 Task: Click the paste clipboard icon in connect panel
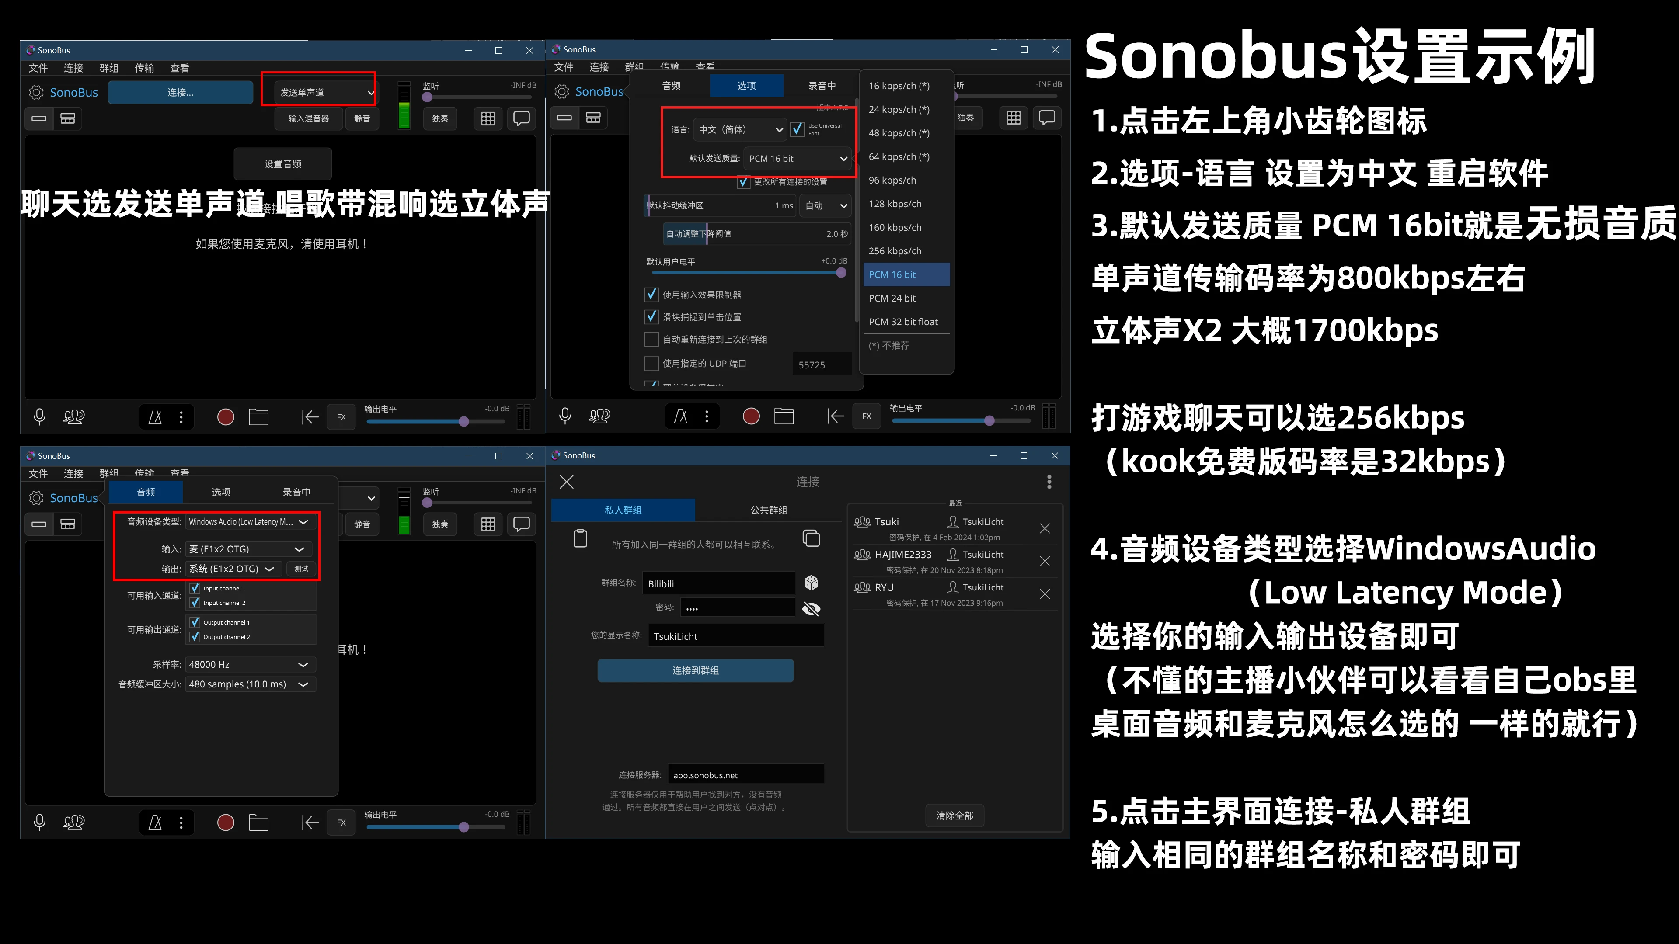(x=580, y=539)
